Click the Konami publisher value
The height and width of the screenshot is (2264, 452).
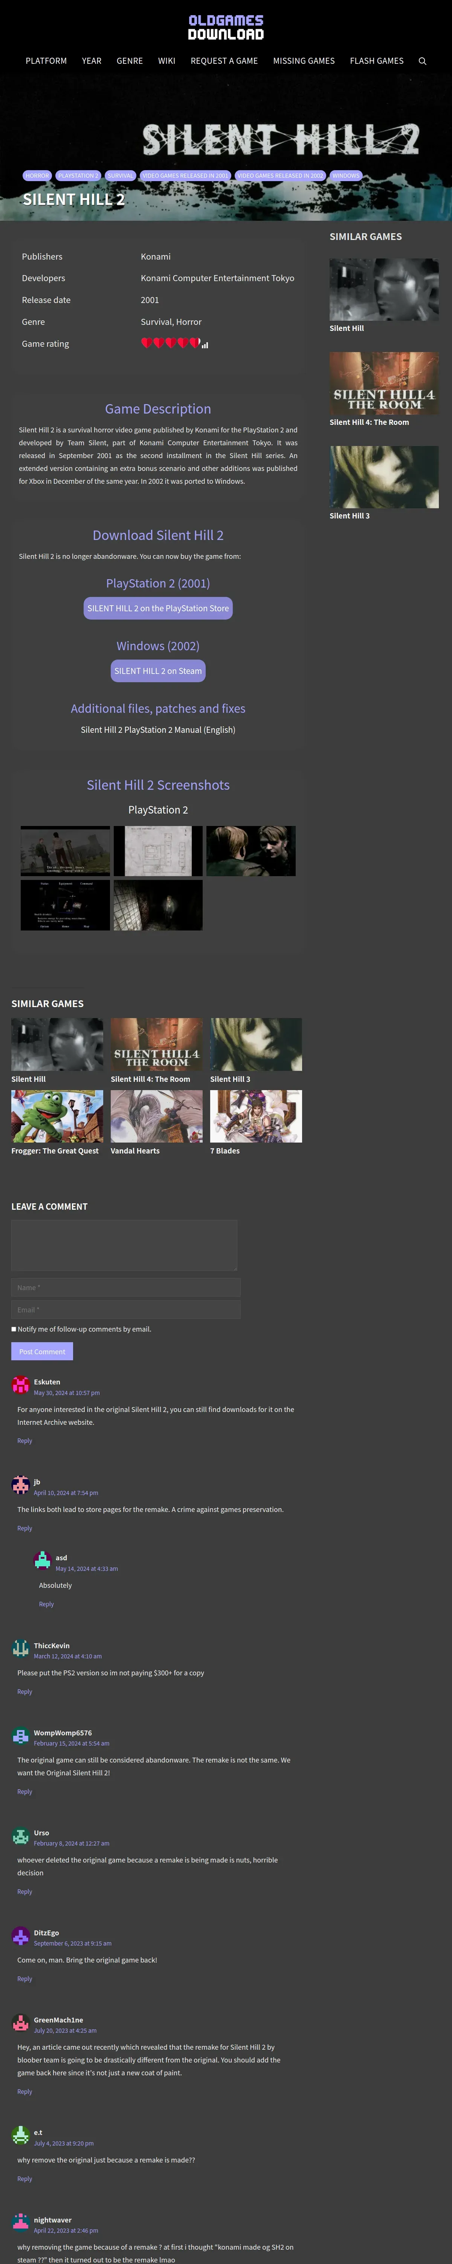point(155,257)
